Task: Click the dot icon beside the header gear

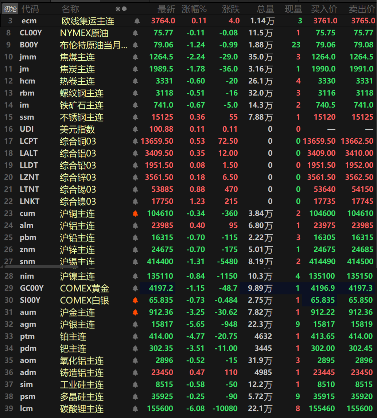Action: point(124,9)
